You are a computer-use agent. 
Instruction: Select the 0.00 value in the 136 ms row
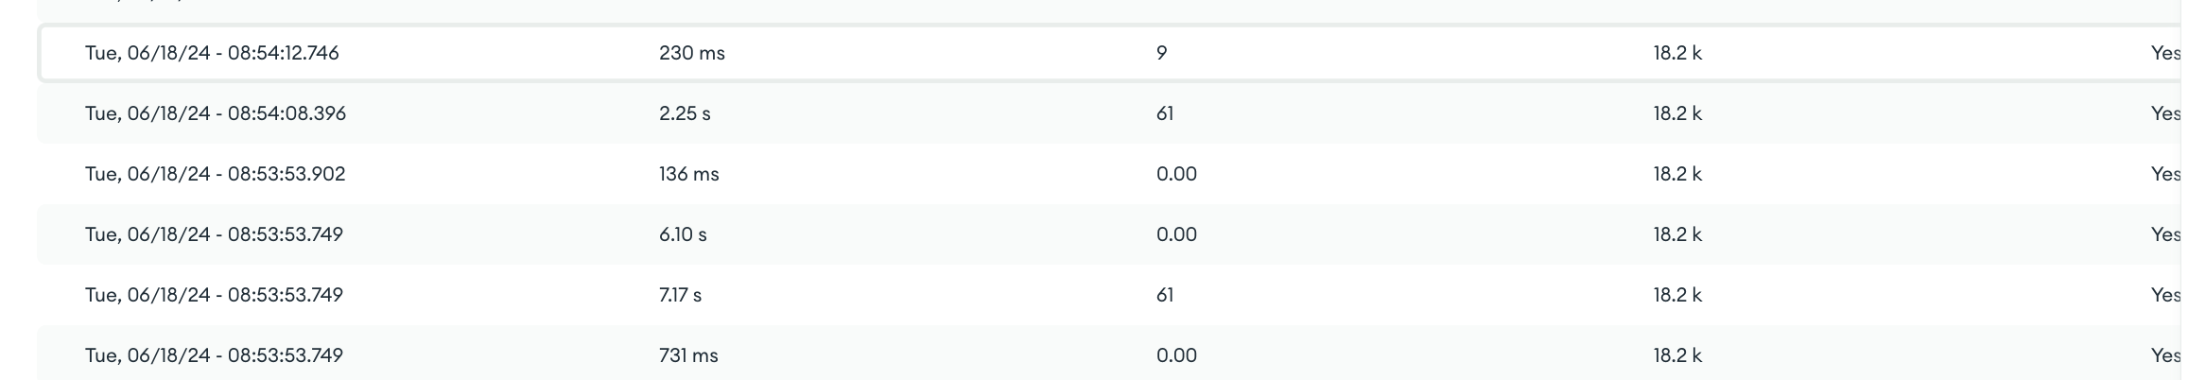tap(1176, 174)
